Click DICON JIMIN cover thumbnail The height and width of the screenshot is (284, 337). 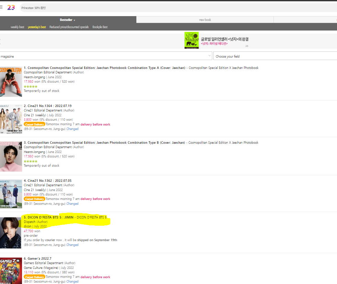(11, 233)
